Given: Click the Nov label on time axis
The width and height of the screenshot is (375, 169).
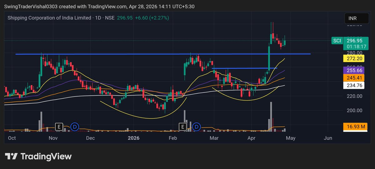Looking at the screenshot, I should pos(53,138).
